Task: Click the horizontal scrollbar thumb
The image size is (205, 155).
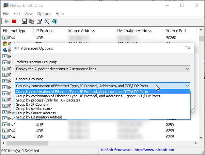Action: [27, 143]
